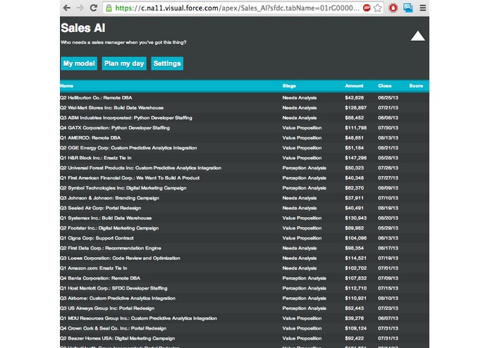Open Q3 Johnson & Johnson: Branding Campaign
490x348 pixels.
[x=110, y=198]
